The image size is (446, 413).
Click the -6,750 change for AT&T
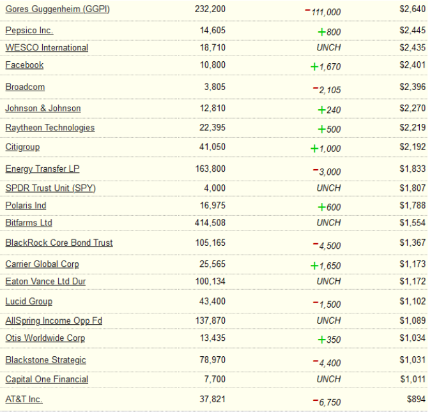327,402
